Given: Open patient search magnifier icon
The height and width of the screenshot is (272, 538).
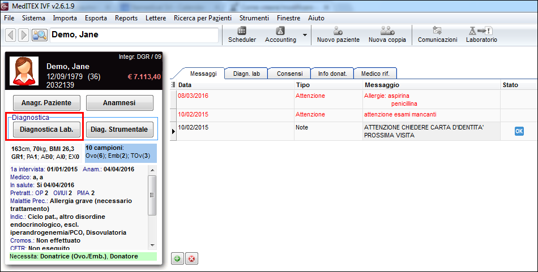Looking at the screenshot, I should [x=40, y=35].
